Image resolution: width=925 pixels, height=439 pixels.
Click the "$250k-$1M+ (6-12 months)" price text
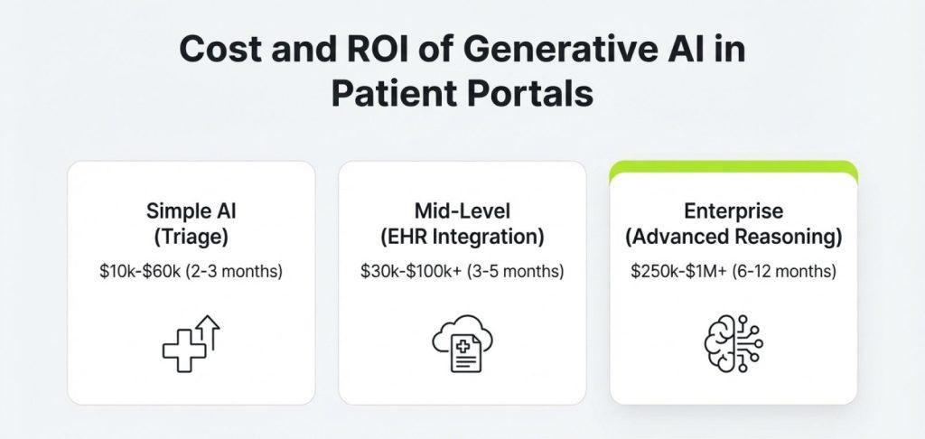(x=733, y=270)
